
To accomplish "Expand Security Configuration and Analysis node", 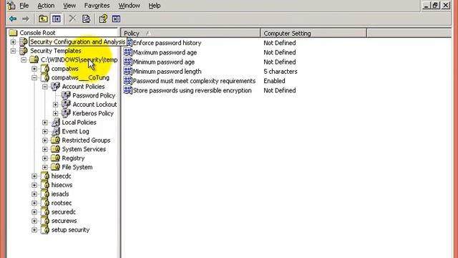I will pos(13,42).
